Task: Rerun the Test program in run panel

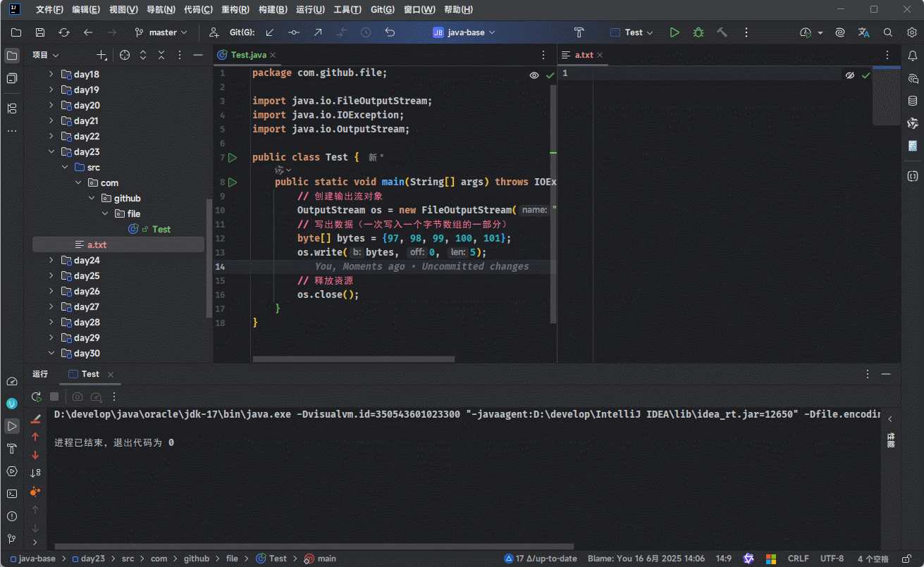Action: pyautogui.click(x=36, y=397)
